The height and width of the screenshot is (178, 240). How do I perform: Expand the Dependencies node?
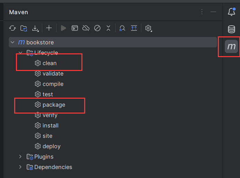click(x=20, y=167)
